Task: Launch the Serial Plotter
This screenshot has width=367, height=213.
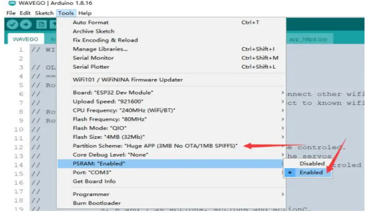Action: pos(171,67)
